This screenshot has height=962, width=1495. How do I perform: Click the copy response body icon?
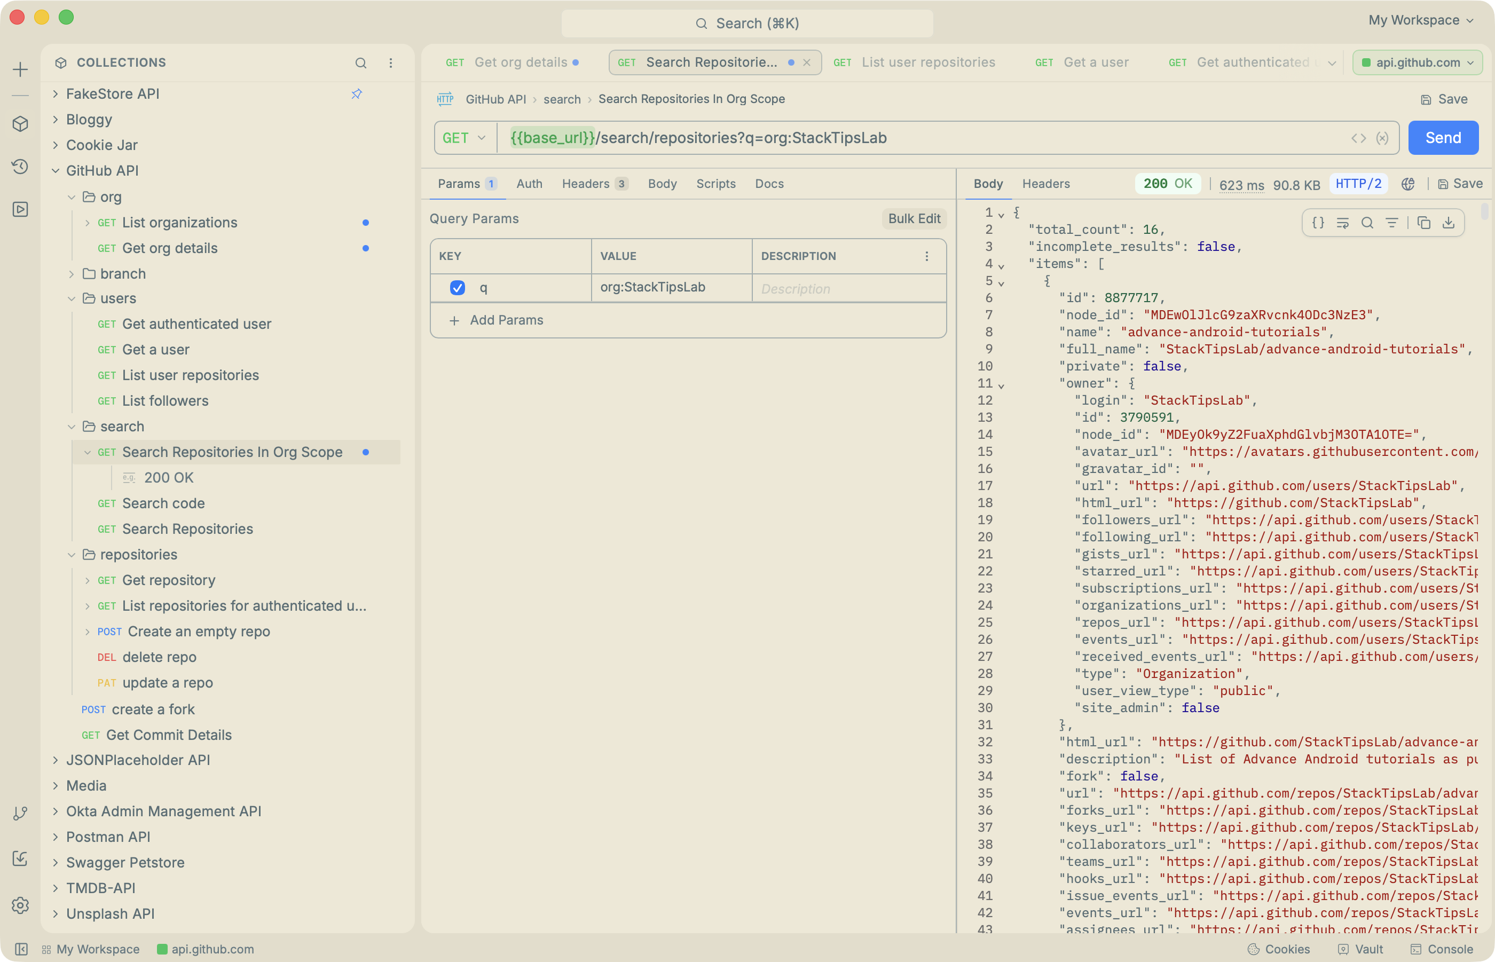click(1424, 223)
